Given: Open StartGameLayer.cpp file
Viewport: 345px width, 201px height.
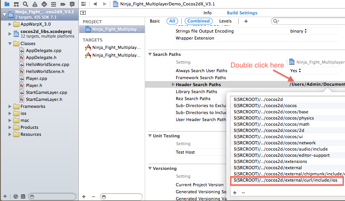Looking at the screenshot, I should 43,93.
